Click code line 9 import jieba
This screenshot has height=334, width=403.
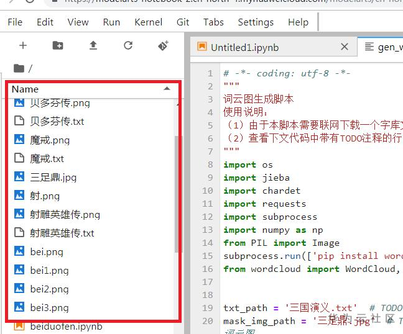tap(256, 178)
